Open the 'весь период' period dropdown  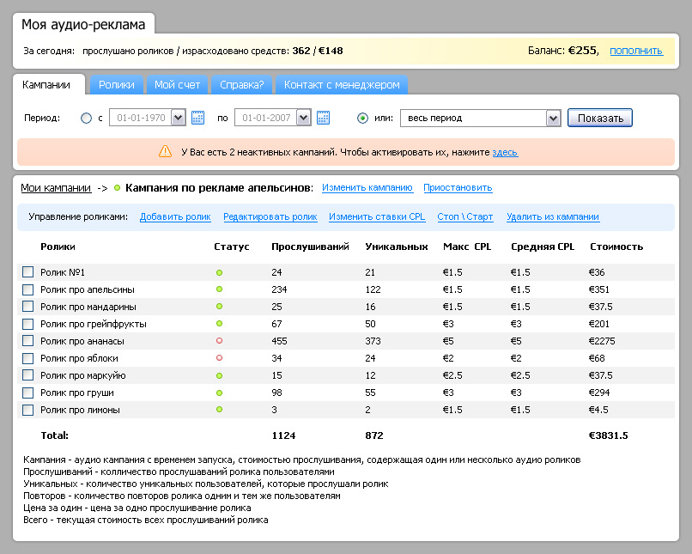[481, 118]
